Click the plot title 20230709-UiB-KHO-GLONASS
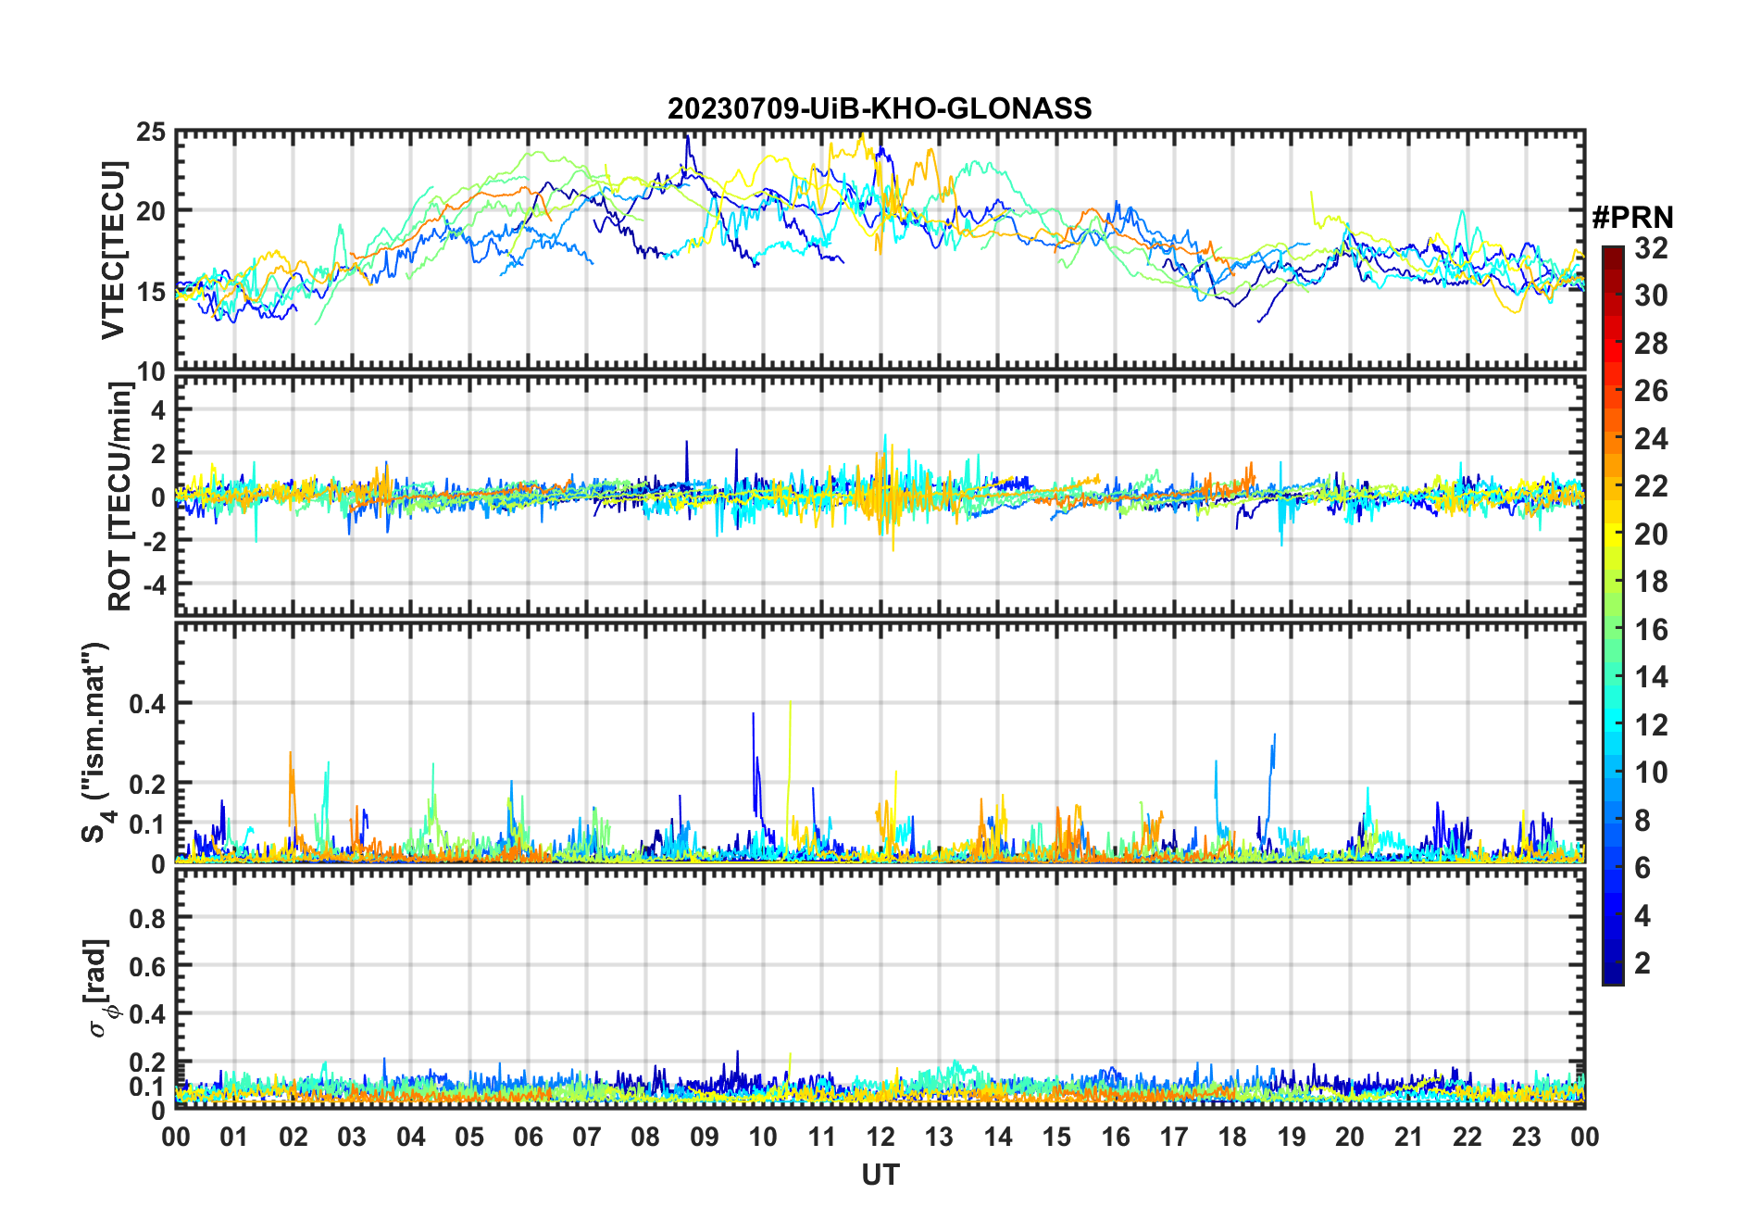This screenshot has width=1761, height=1232. [x=880, y=108]
